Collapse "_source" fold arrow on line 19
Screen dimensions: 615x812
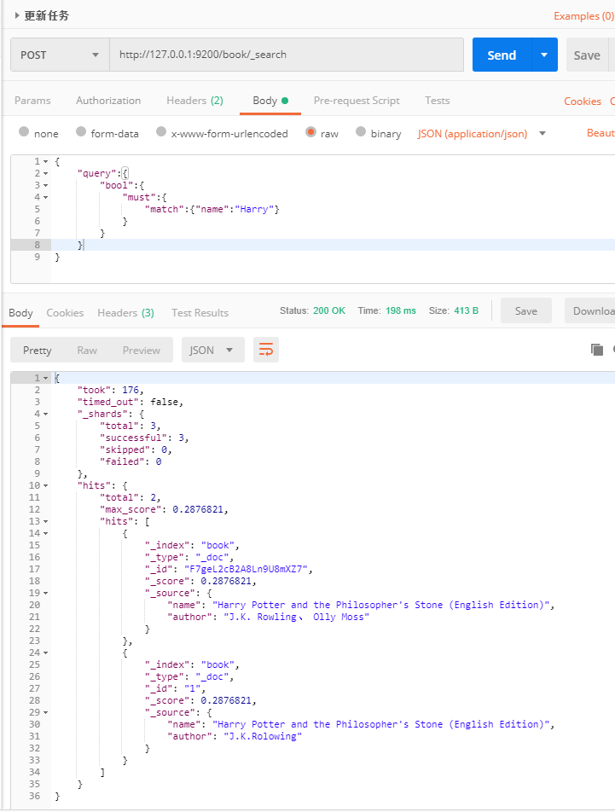point(45,593)
